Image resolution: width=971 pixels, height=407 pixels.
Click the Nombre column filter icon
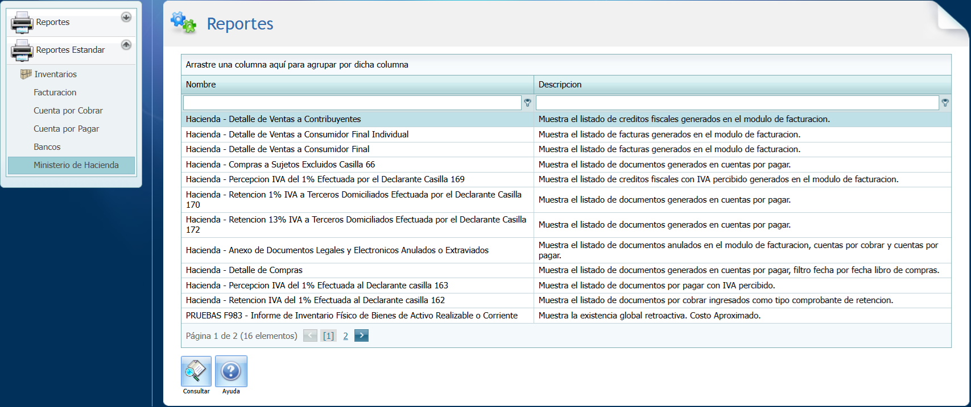tap(527, 103)
